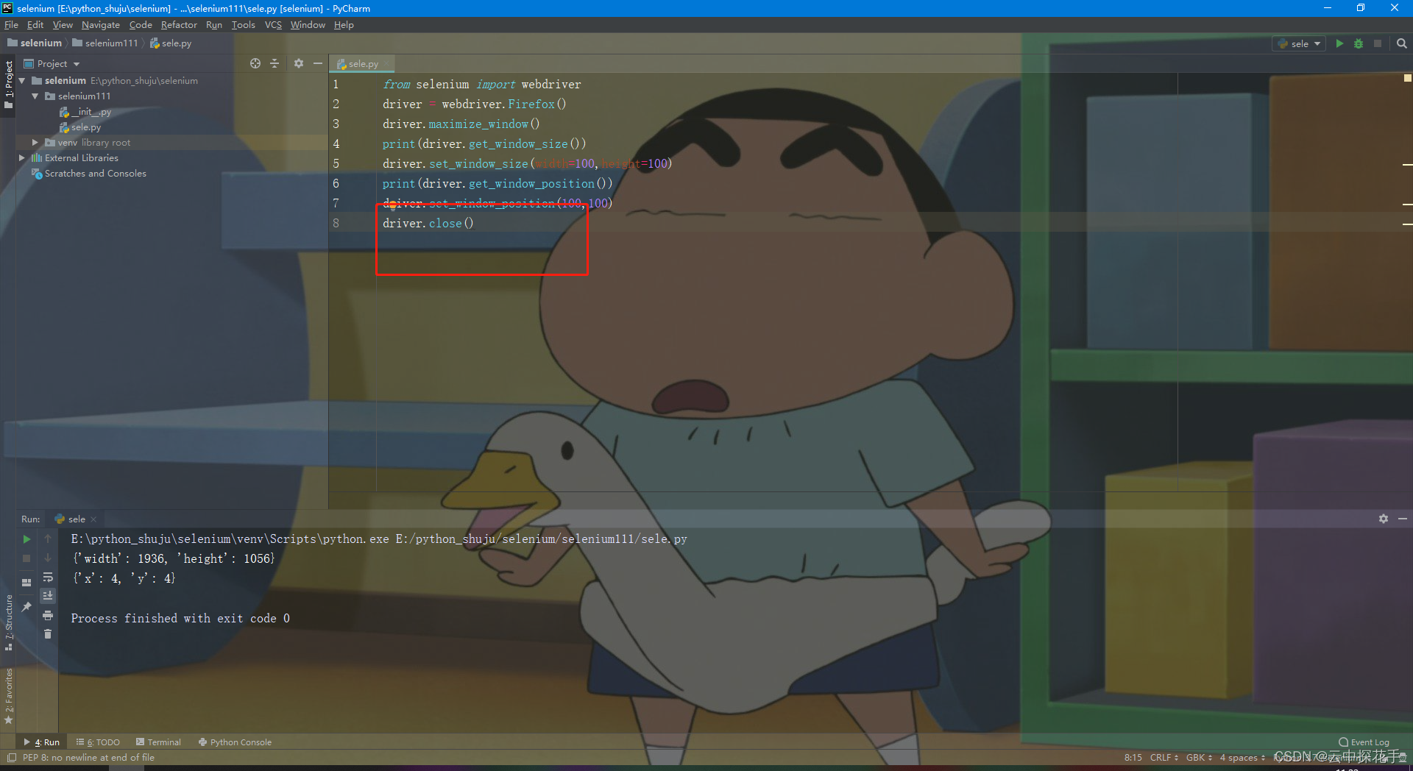Click the driver.close() code line
Screen dimensions: 1413x771
428,223
